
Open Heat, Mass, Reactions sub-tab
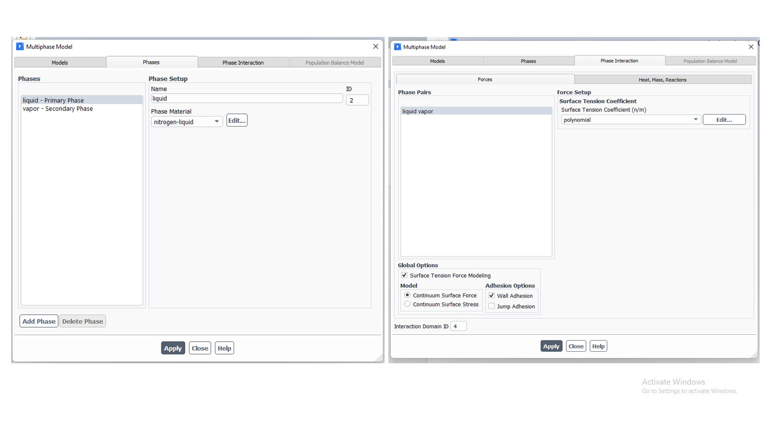pos(663,80)
